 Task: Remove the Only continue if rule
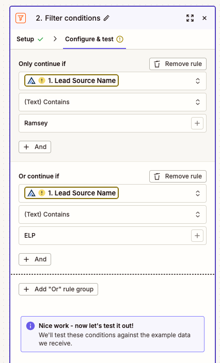tap(178, 64)
